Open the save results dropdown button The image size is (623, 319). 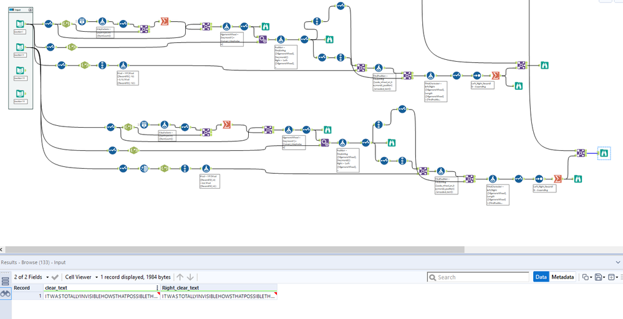[599, 277]
